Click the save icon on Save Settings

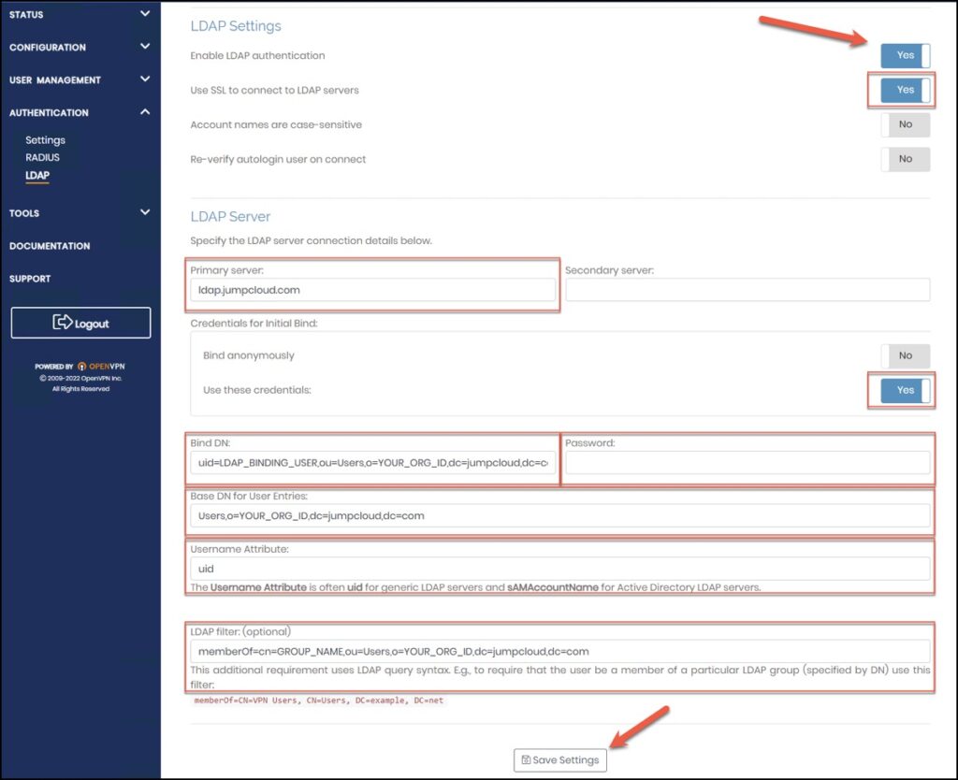(527, 760)
